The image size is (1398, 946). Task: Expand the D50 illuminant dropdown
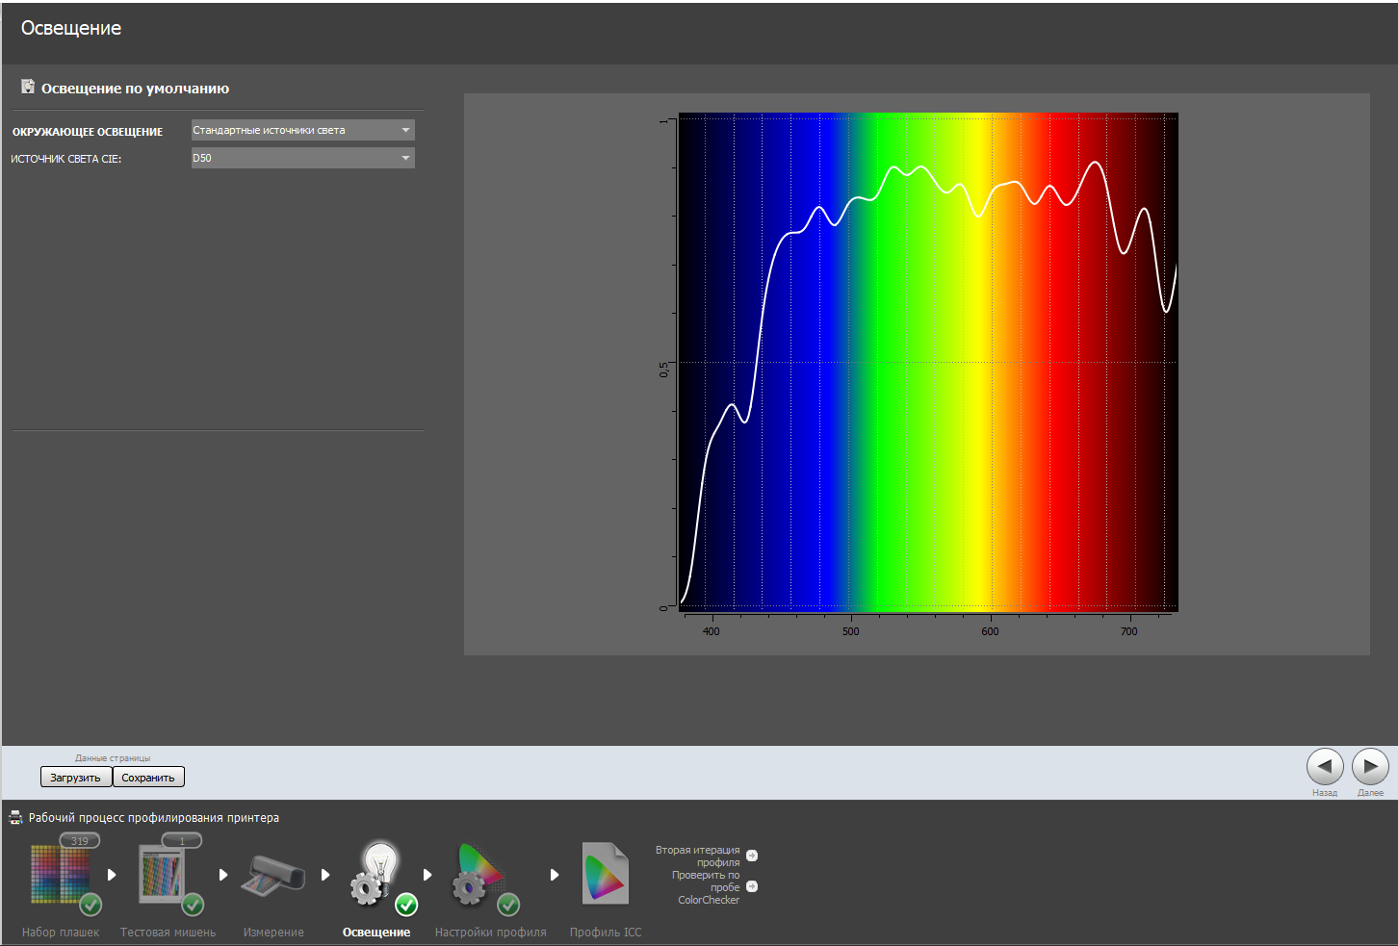tap(303, 158)
